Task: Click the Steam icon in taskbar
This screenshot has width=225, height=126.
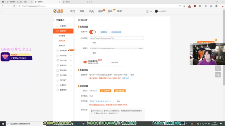Action: pos(83,123)
